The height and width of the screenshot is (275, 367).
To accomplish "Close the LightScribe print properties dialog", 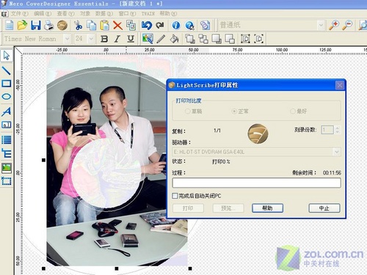I will [340, 85].
